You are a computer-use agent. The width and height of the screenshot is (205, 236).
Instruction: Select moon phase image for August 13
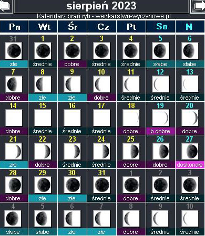click(190, 84)
